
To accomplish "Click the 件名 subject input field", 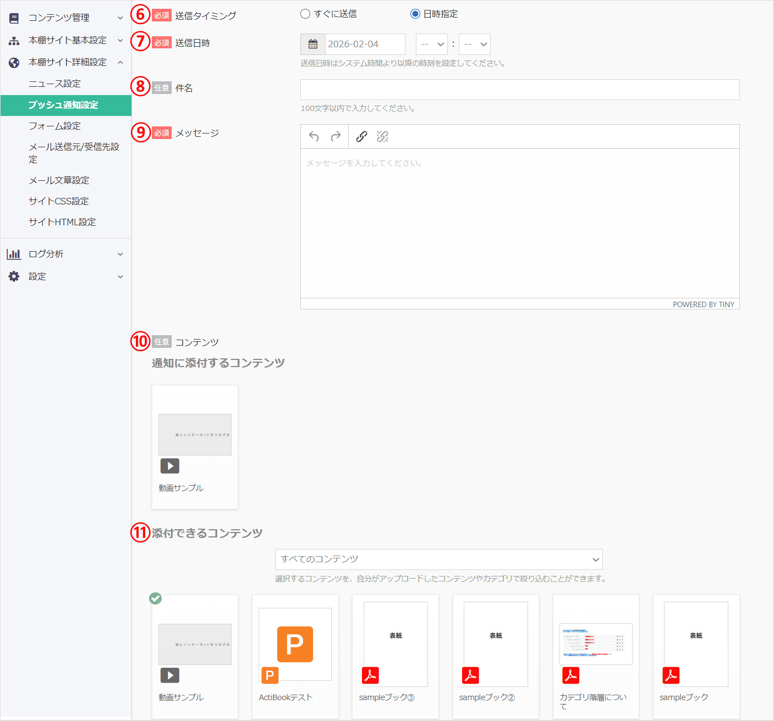I will pos(519,90).
